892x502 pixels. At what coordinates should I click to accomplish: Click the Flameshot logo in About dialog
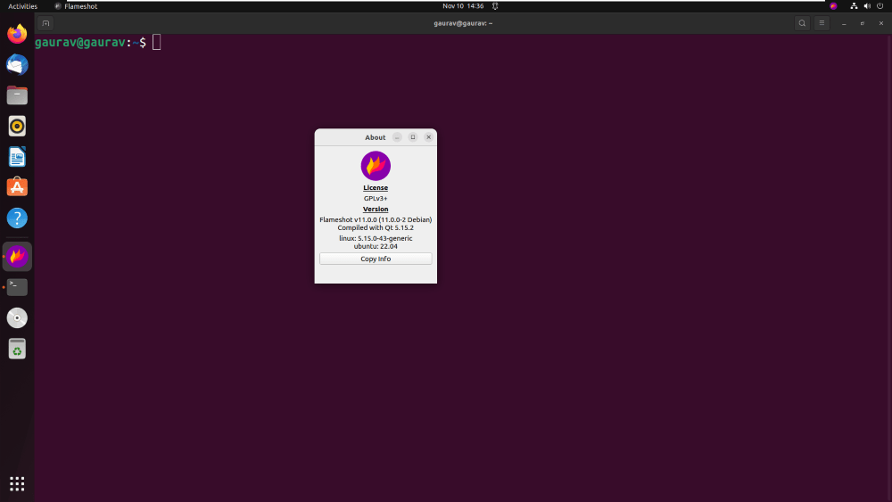[x=376, y=166]
